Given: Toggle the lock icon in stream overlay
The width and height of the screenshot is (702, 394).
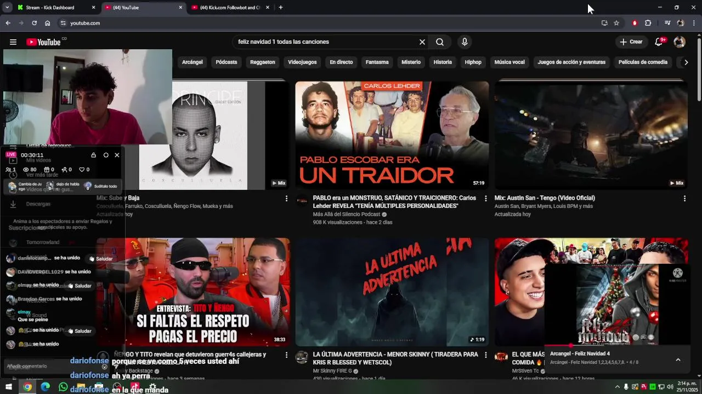Looking at the screenshot, I should [x=94, y=155].
